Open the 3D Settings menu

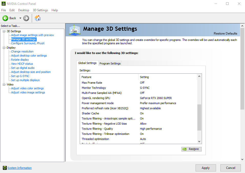tap(40, 10)
